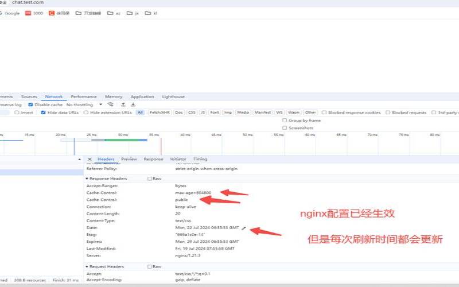Viewport: 459px width, 287px height.
Task: Click the export HAR download arrow icon
Action: pos(133,105)
